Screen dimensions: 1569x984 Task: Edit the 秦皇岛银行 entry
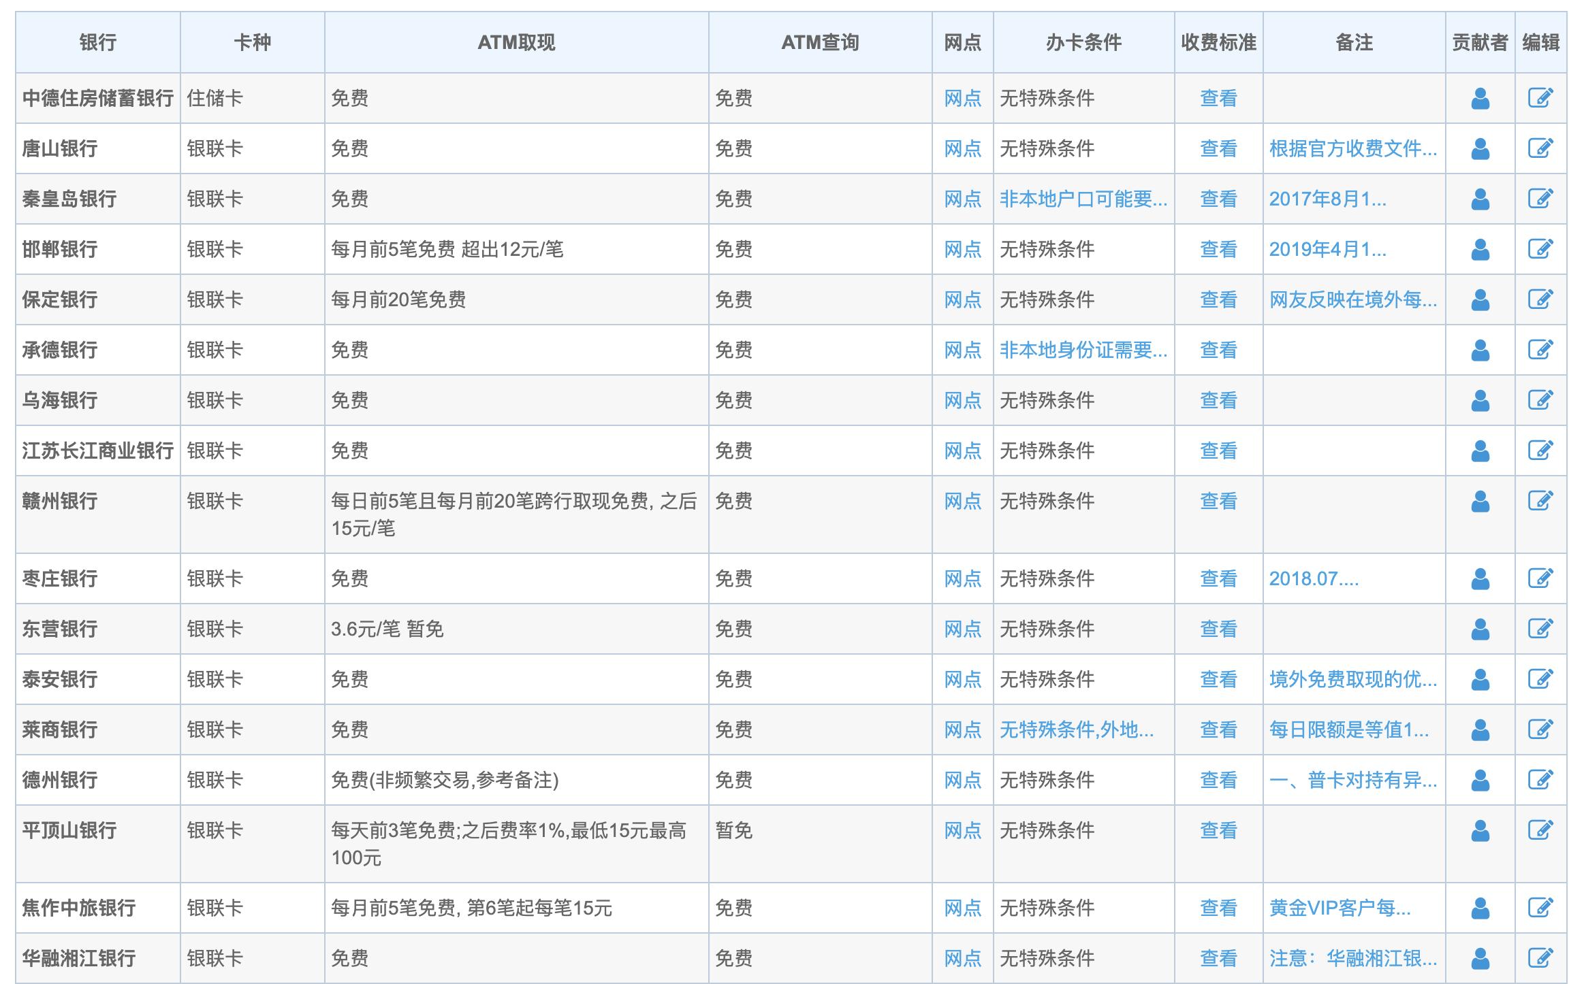pyautogui.click(x=1540, y=199)
